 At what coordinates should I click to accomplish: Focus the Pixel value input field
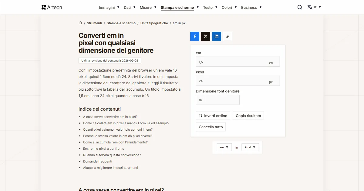tap(238, 81)
